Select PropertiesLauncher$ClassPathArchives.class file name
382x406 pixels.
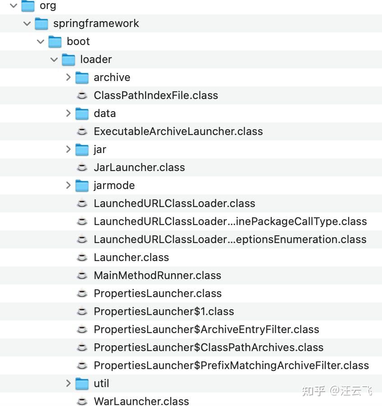209,347
